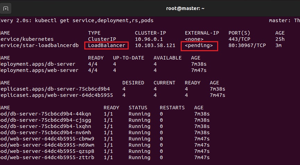Click the new terminal tab icon

pos(6,8)
